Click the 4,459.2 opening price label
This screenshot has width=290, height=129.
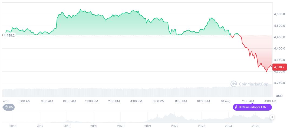[x=9, y=35]
